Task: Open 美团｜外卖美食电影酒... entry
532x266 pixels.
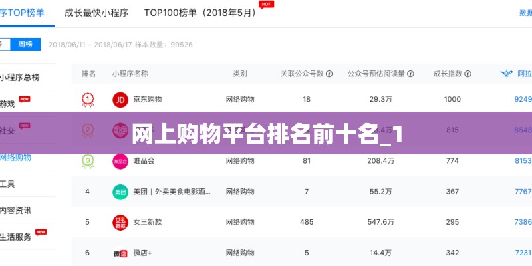Action: coord(172,192)
